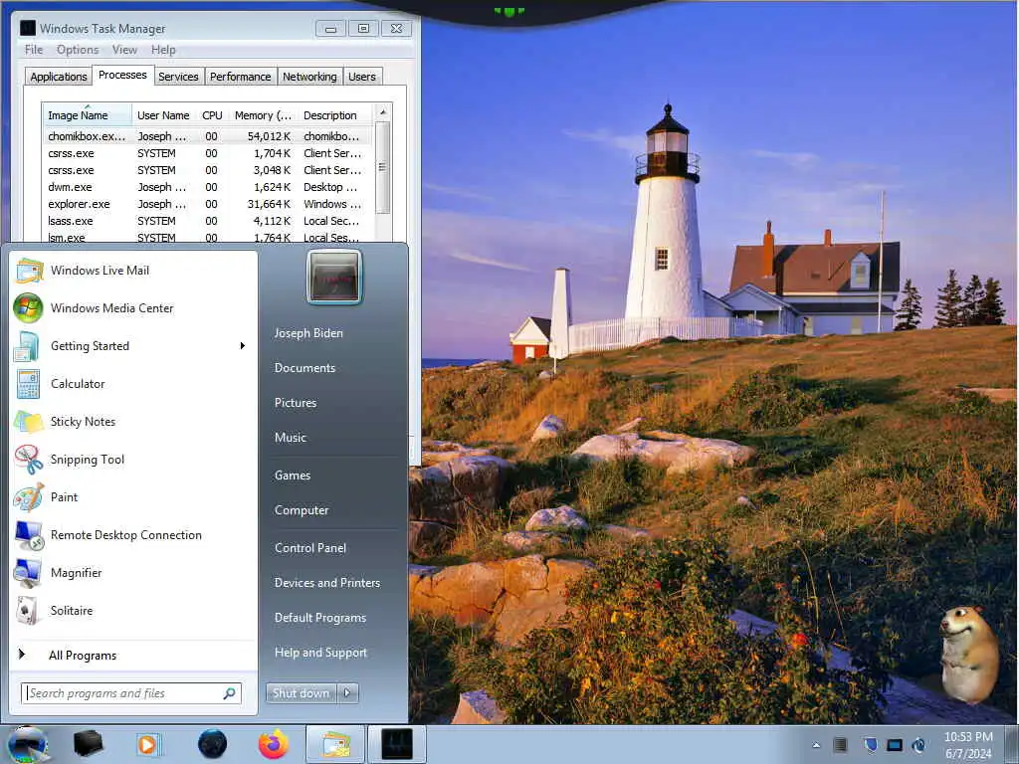Select the chomikbox.exe process row
The image size is (1019, 764).
click(x=207, y=136)
